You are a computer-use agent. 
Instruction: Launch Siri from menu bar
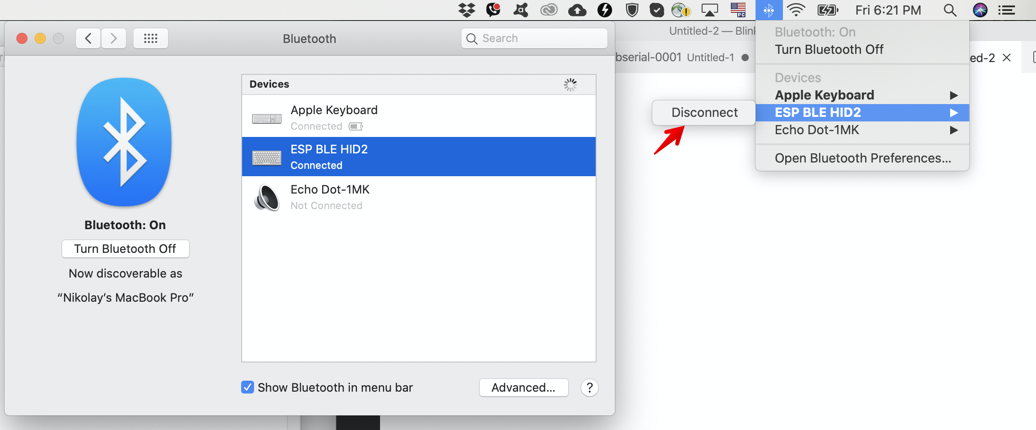980,10
